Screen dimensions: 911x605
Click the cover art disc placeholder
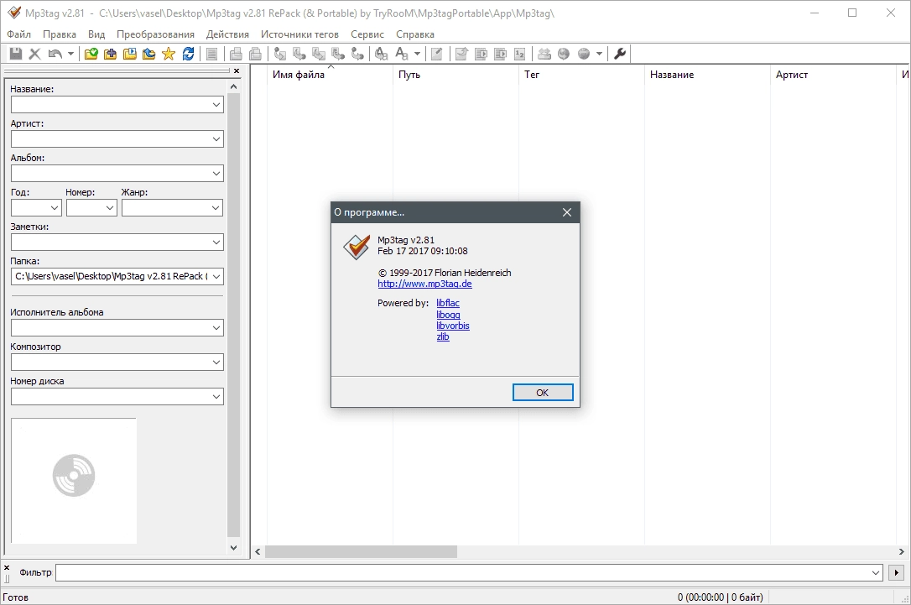[74, 476]
